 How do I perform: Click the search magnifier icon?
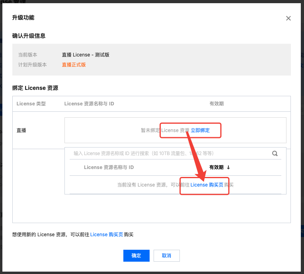(275, 153)
